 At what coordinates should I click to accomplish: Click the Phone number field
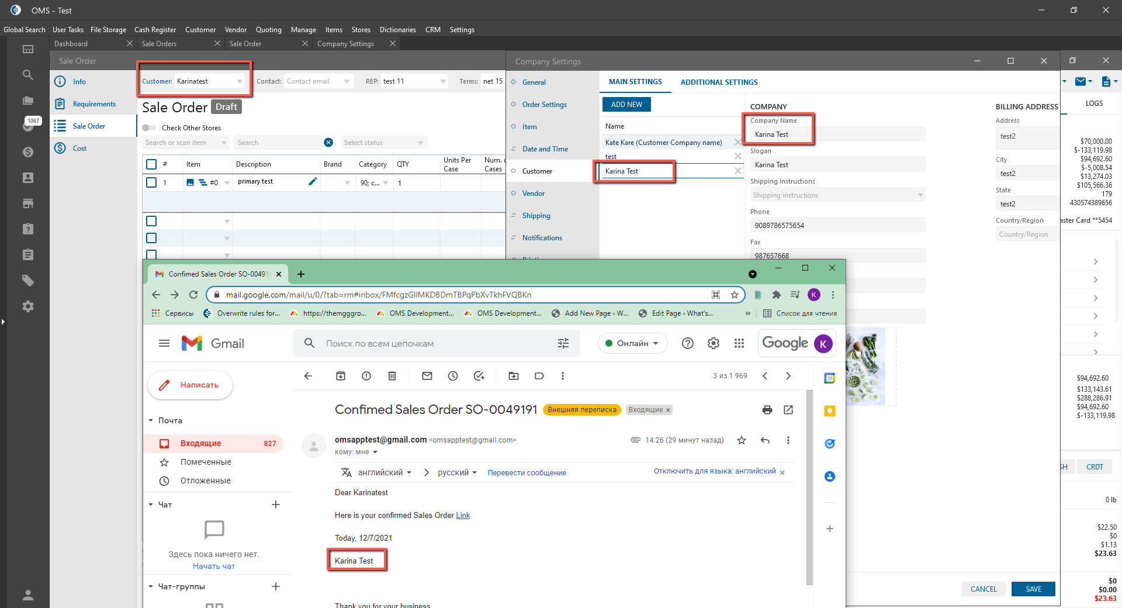pyautogui.click(x=838, y=225)
